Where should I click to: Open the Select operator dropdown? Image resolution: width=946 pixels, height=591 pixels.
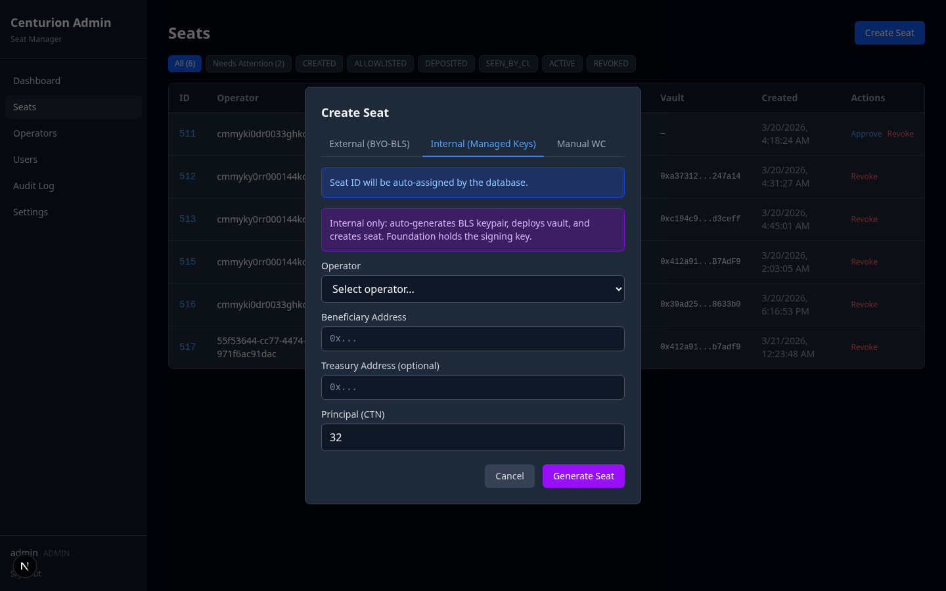coord(472,289)
